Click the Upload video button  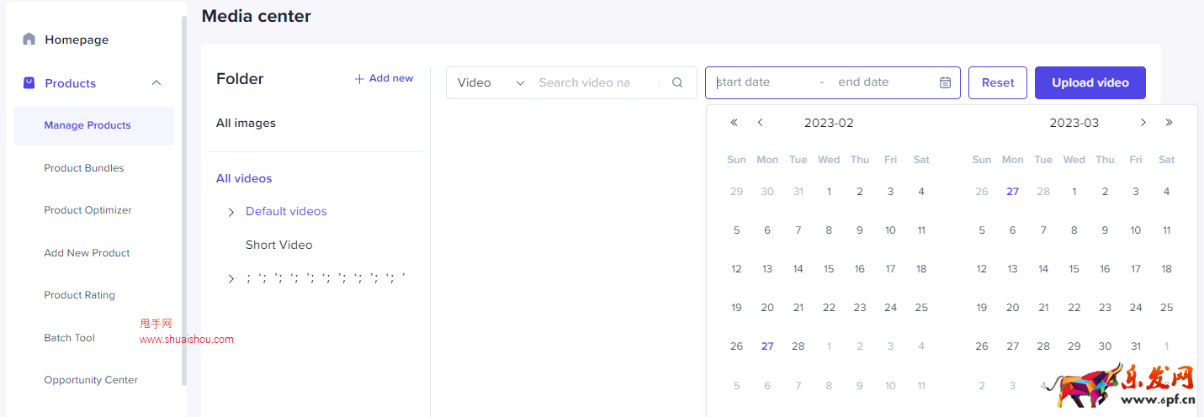1090,82
